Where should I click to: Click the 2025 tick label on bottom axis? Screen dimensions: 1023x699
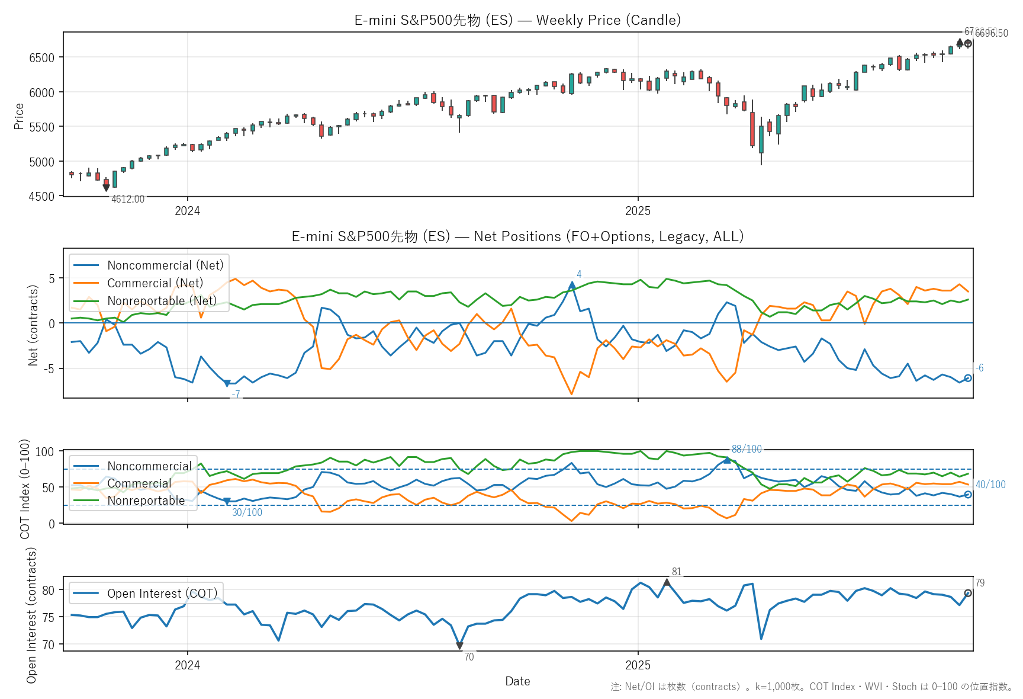[638, 665]
